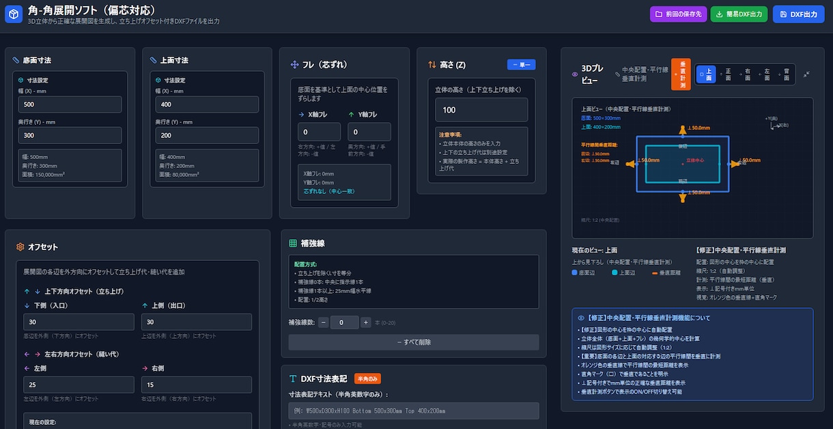Click the move-arrows icon beside フレ（芯ずれ）
The image size is (833, 429).
point(295,64)
